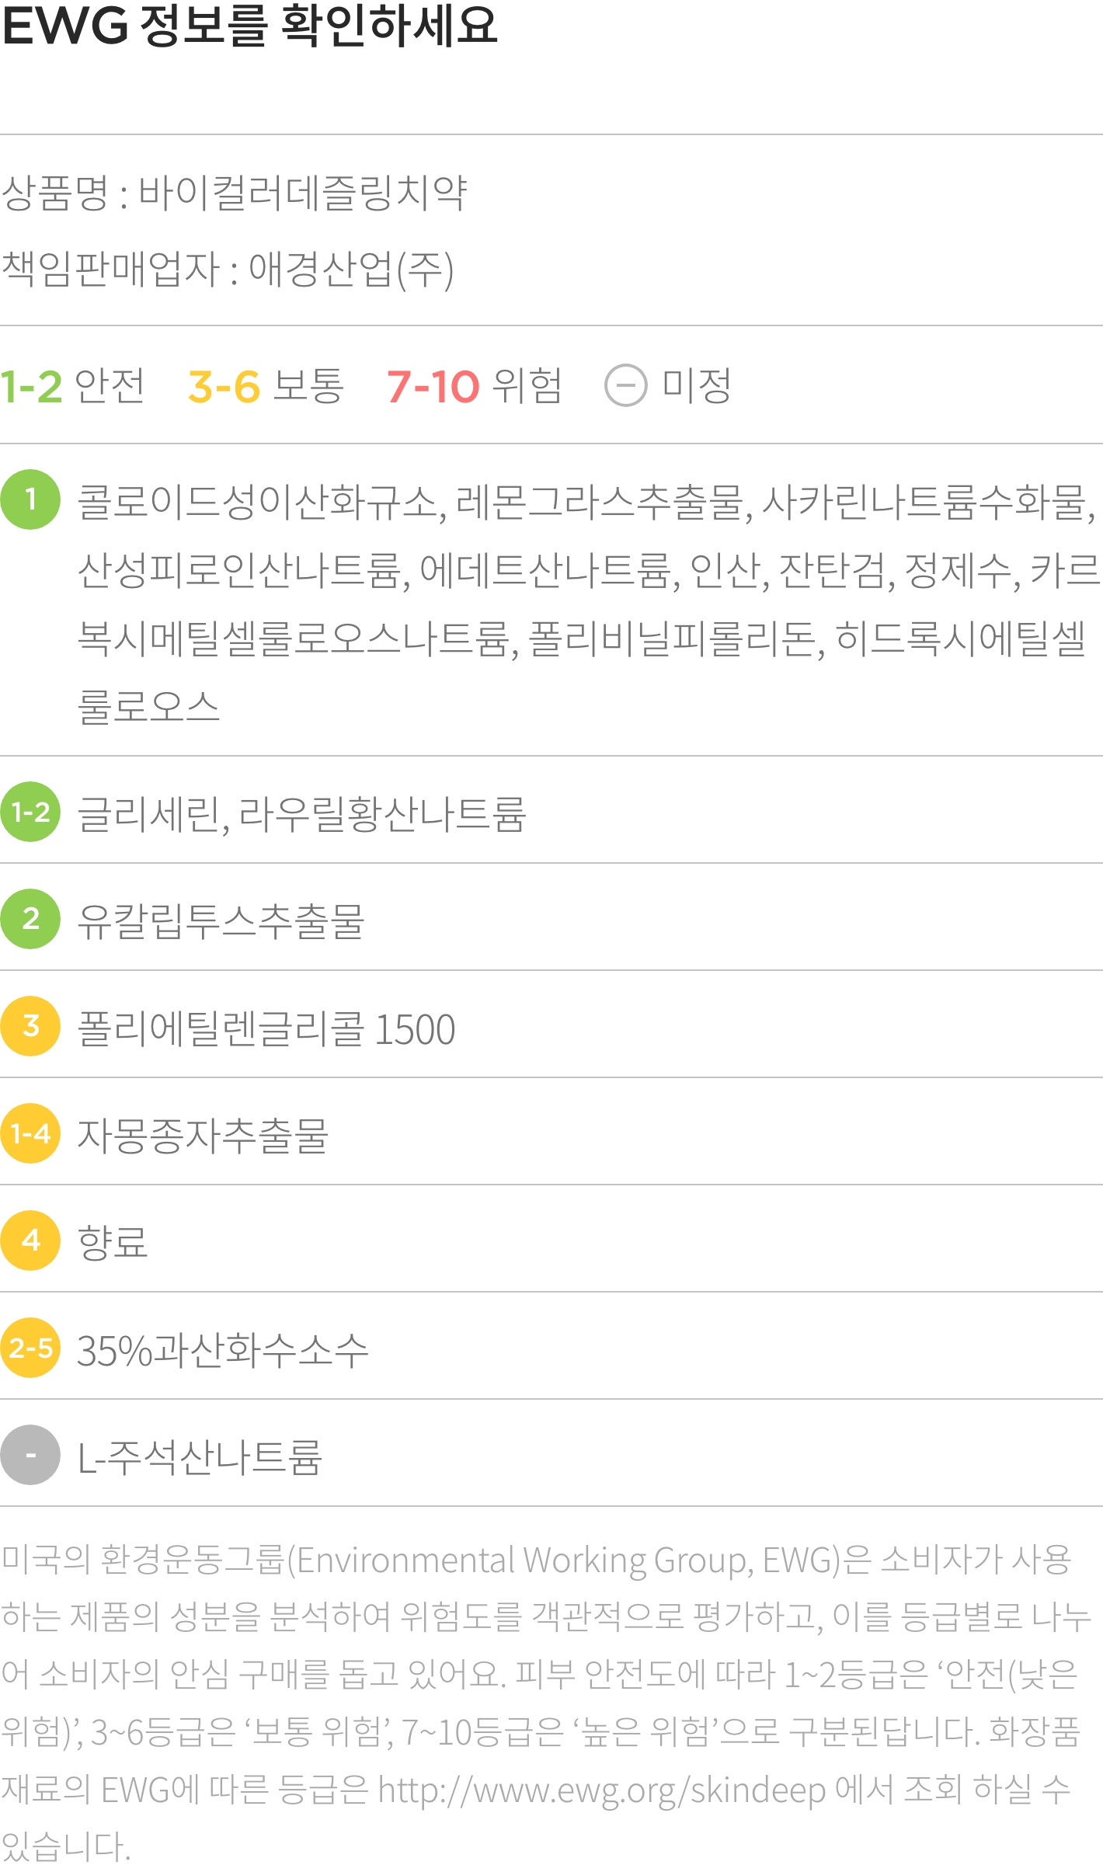Click the 유칼립투스추출물 ingredient row
This screenshot has width=1103, height=1872.
[x=551, y=919]
